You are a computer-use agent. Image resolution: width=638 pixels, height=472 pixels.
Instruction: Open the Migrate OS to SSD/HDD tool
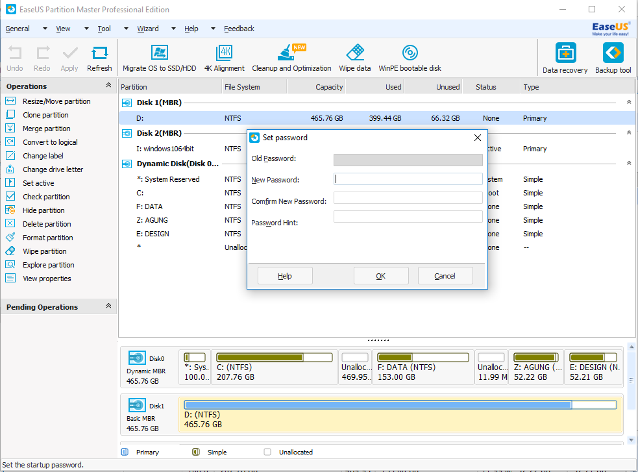(159, 57)
